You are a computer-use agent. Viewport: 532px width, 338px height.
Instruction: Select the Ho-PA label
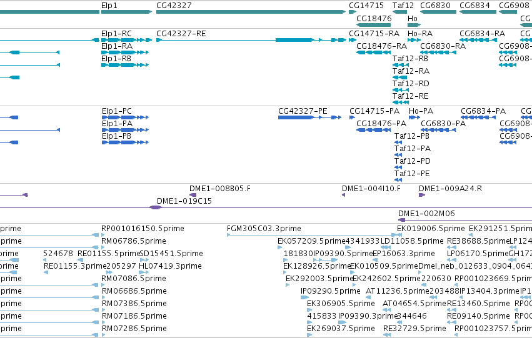(421, 111)
